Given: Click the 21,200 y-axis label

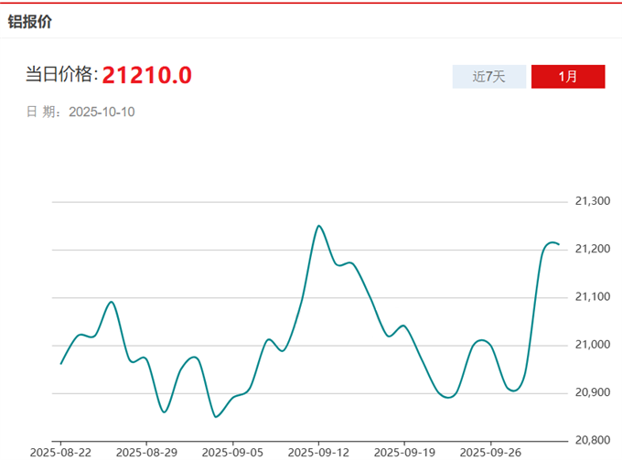Looking at the screenshot, I should (x=593, y=249).
